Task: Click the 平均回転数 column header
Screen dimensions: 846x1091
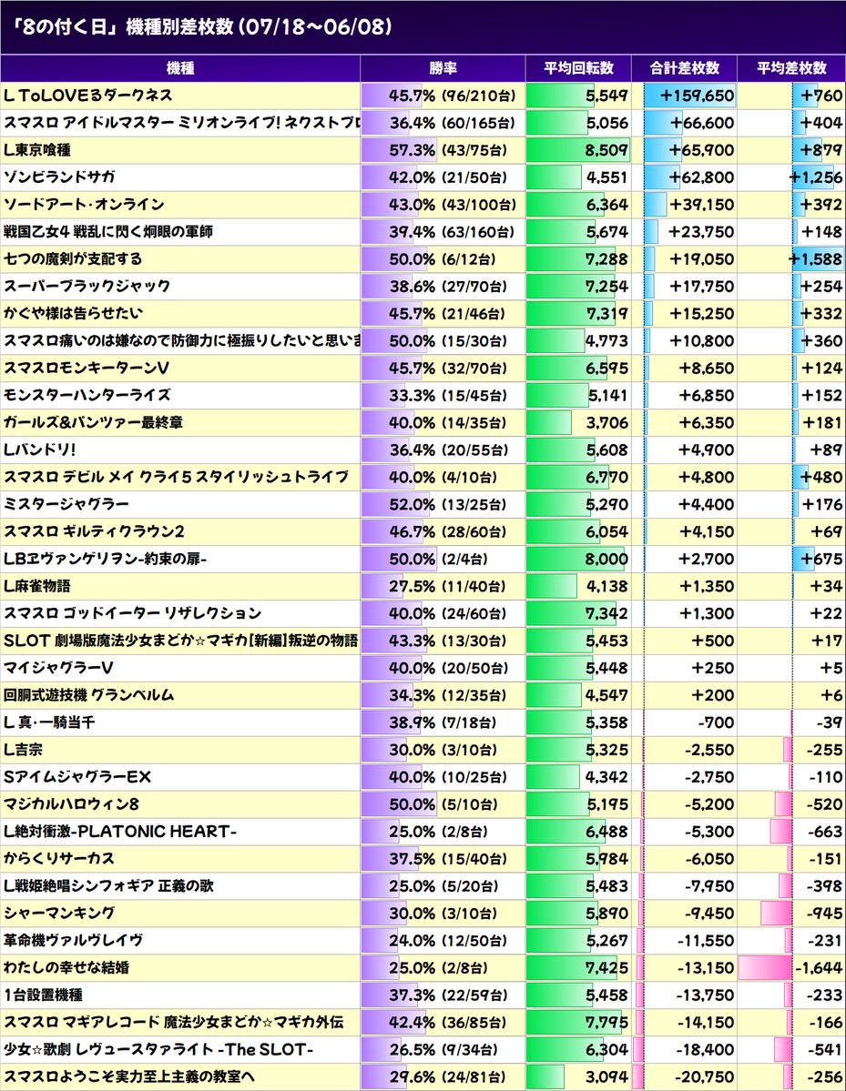Action: 578,68
